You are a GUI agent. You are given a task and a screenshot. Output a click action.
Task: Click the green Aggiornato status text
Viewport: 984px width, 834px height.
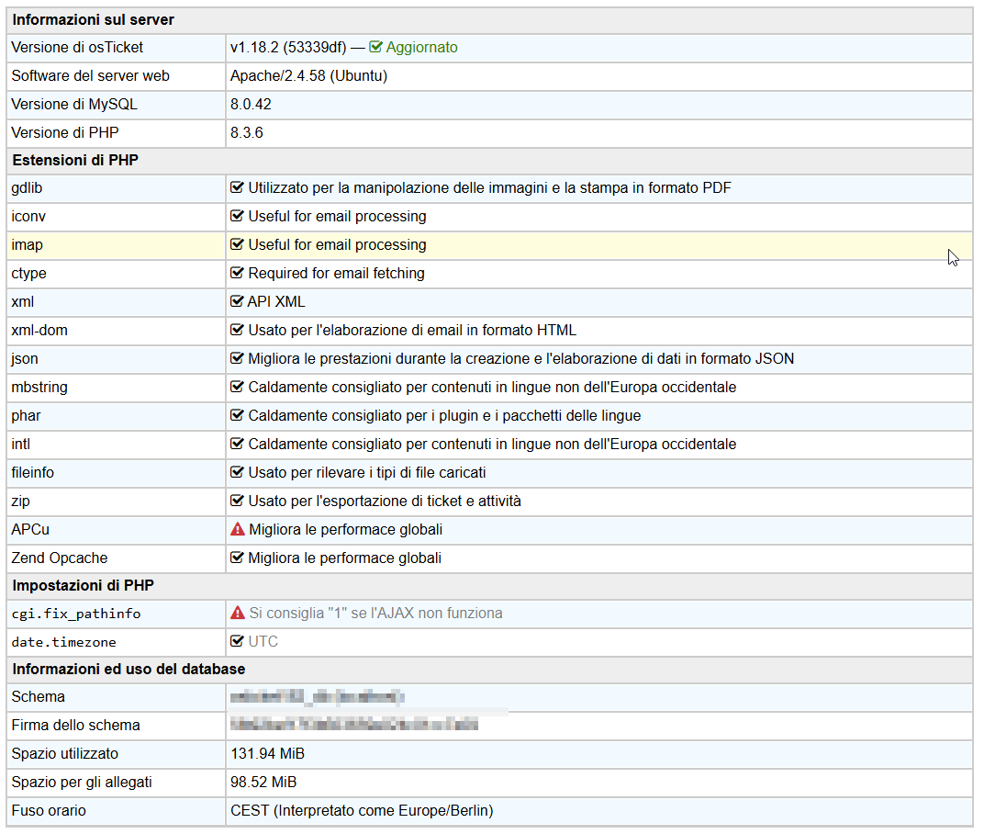click(x=421, y=47)
